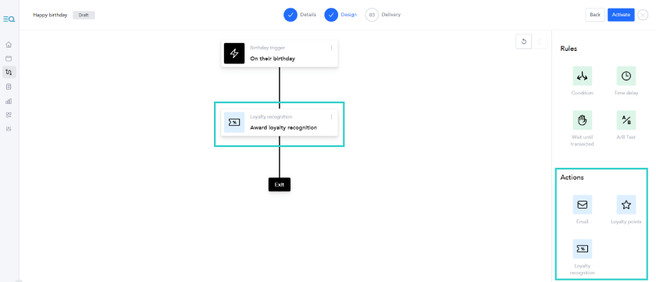Open the bottom sidebar settings icon
Viewport: 656px width, 282px height.
(9, 129)
